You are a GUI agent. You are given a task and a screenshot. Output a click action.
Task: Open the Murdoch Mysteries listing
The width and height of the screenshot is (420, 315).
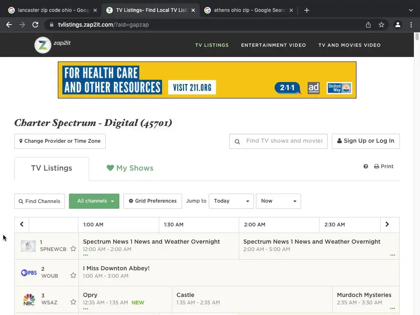[x=365, y=299]
